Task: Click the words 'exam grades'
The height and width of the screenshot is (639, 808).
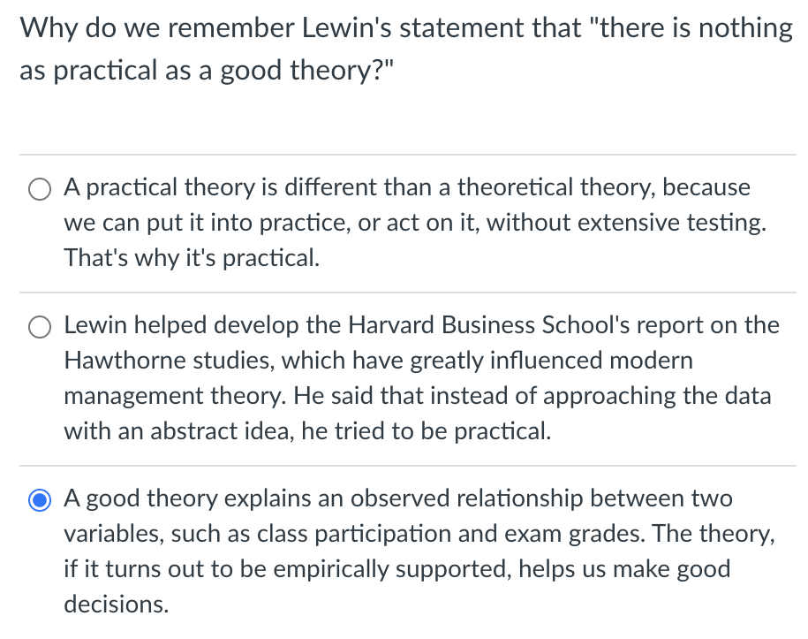Action: [x=565, y=534]
